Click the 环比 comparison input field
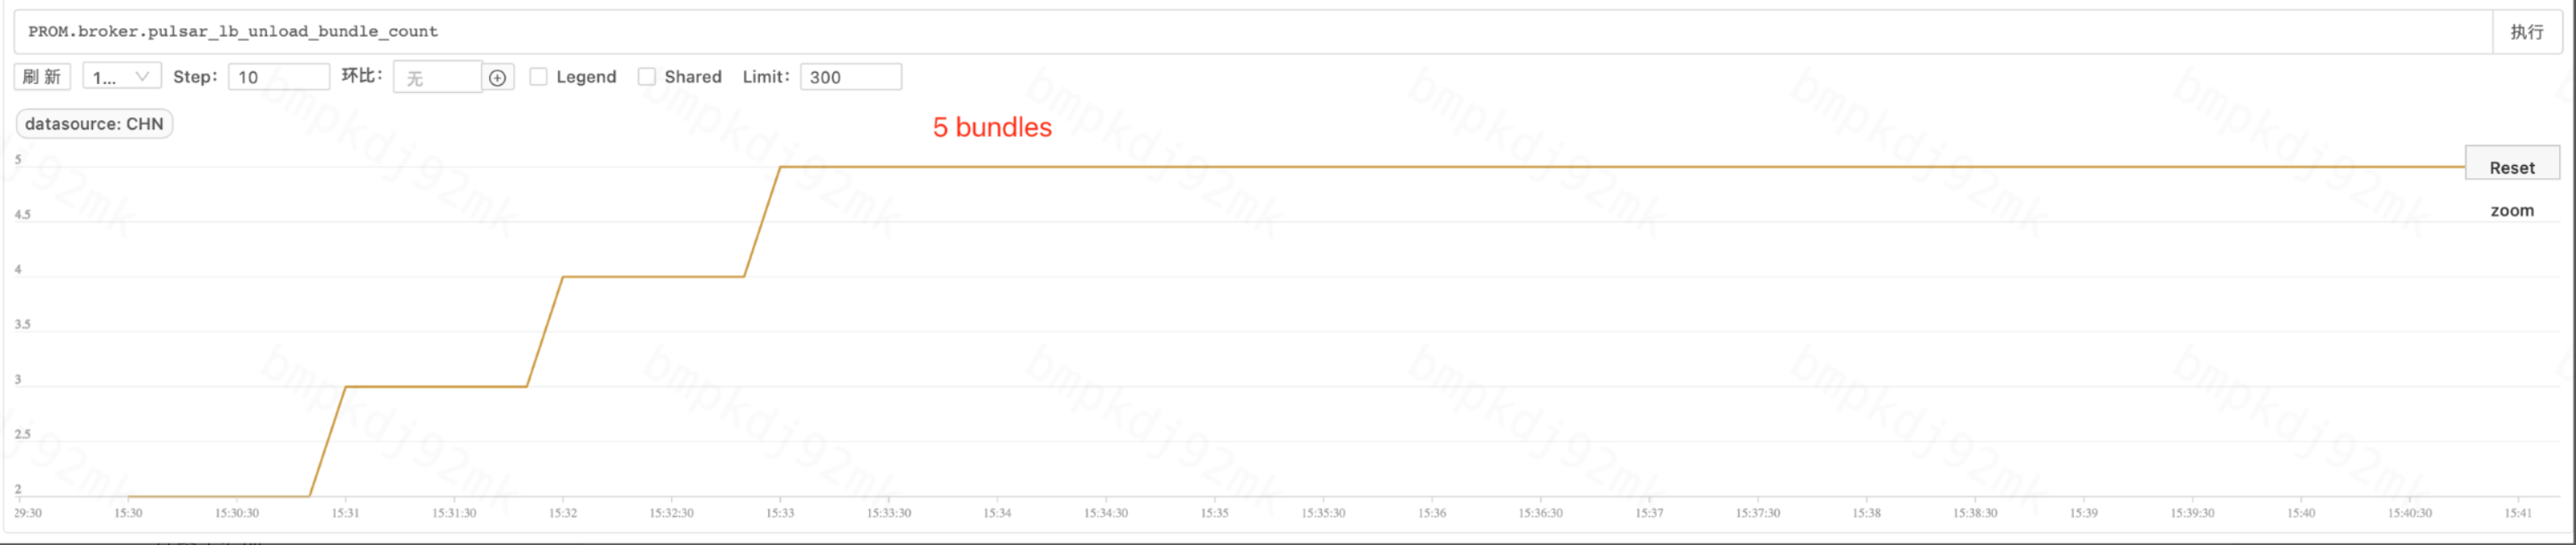Image resolution: width=2576 pixels, height=545 pixels. 437,78
